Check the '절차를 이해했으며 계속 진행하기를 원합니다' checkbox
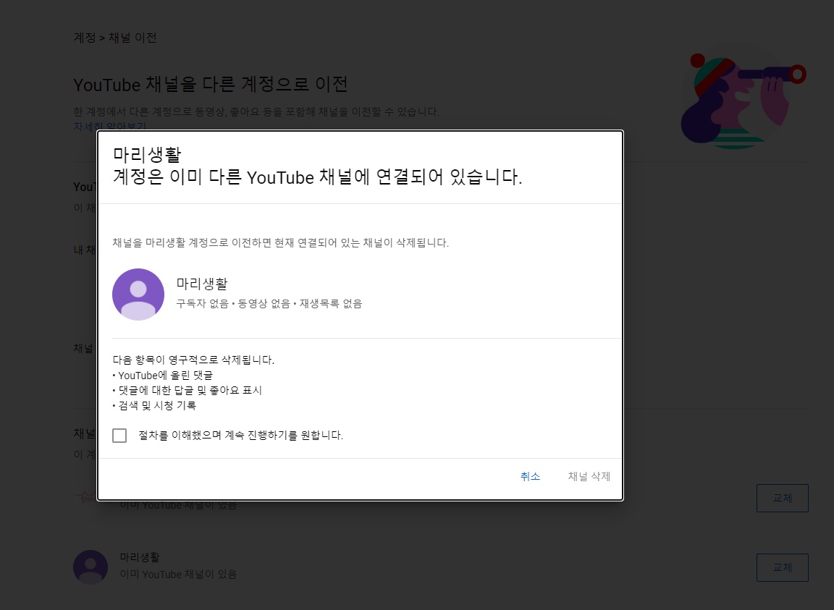The height and width of the screenshot is (610, 834). point(119,436)
